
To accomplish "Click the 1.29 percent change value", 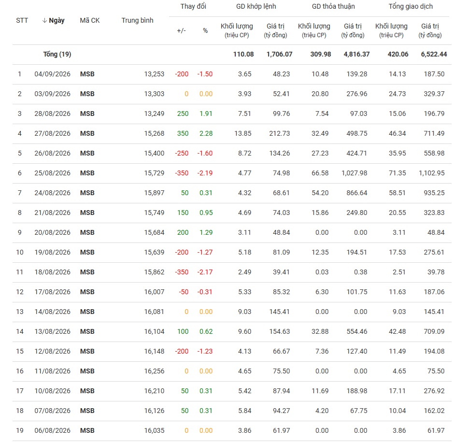I will tap(206, 232).
